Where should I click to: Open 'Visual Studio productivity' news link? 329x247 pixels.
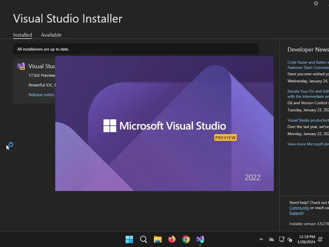click(x=308, y=120)
